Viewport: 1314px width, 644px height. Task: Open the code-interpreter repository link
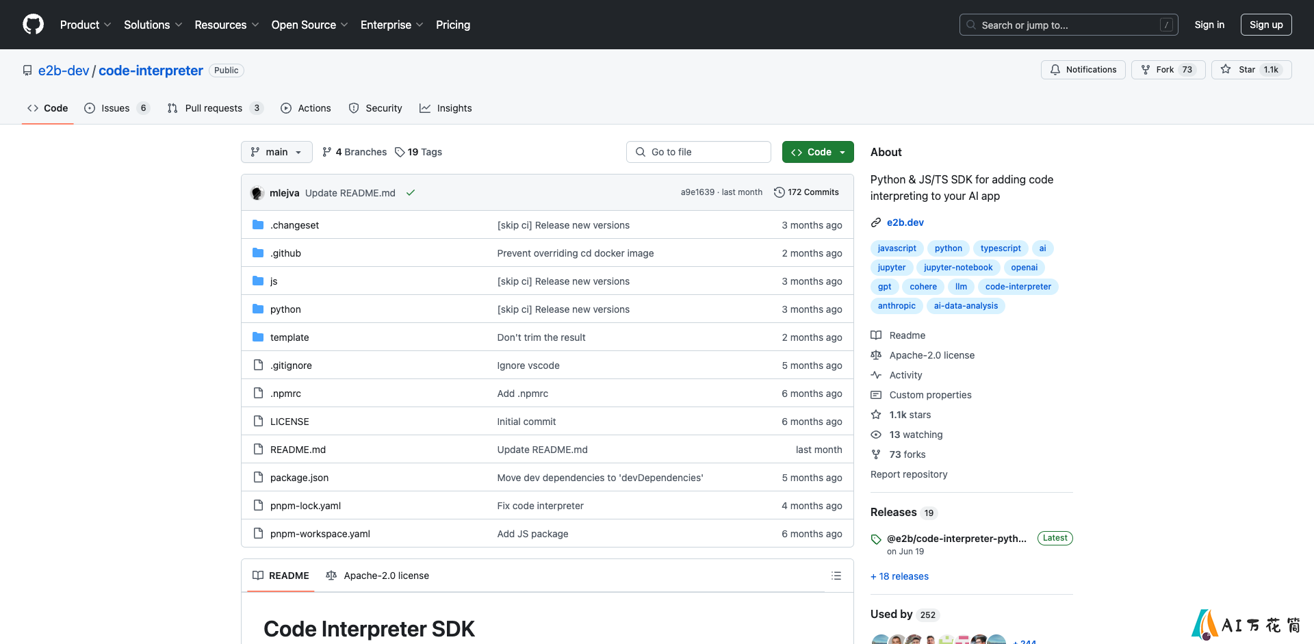pyautogui.click(x=151, y=70)
